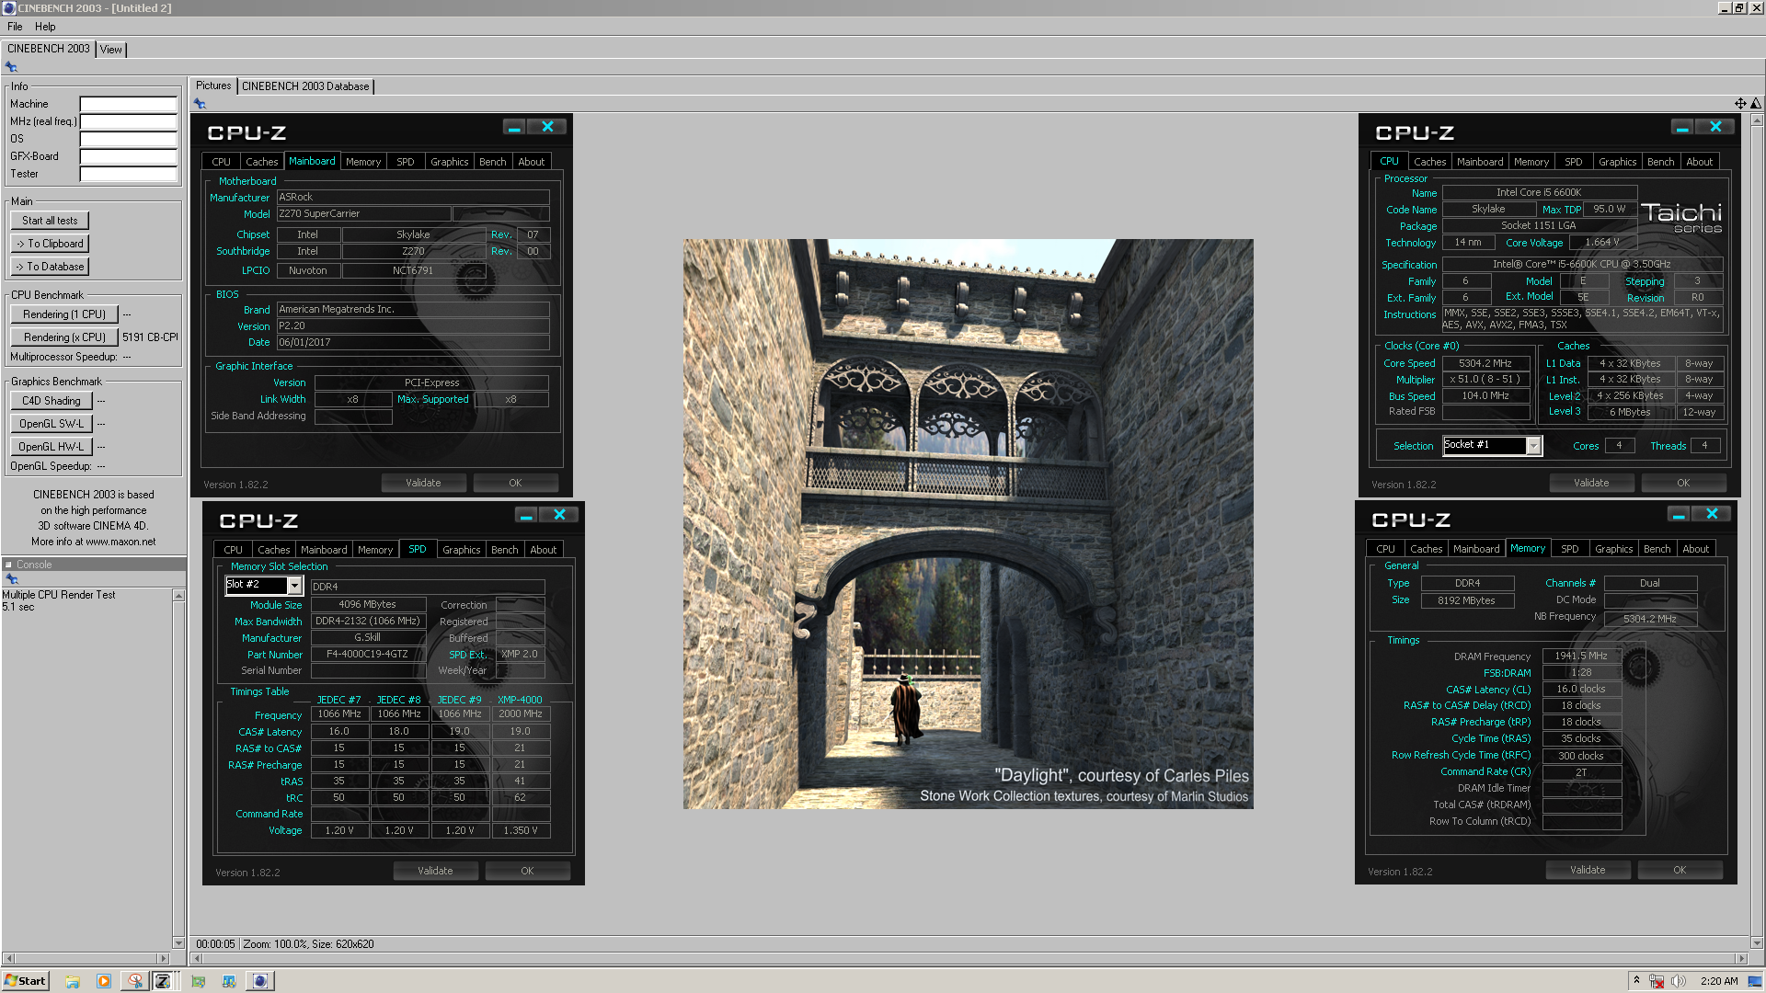
Task: Run the OpenGL HW-L benchmark
Action: point(52,447)
